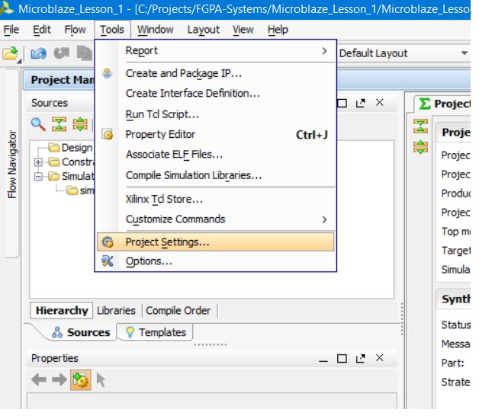479x416 pixels.
Task: Click back arrow in Properties panel
Action: (38, 379)
